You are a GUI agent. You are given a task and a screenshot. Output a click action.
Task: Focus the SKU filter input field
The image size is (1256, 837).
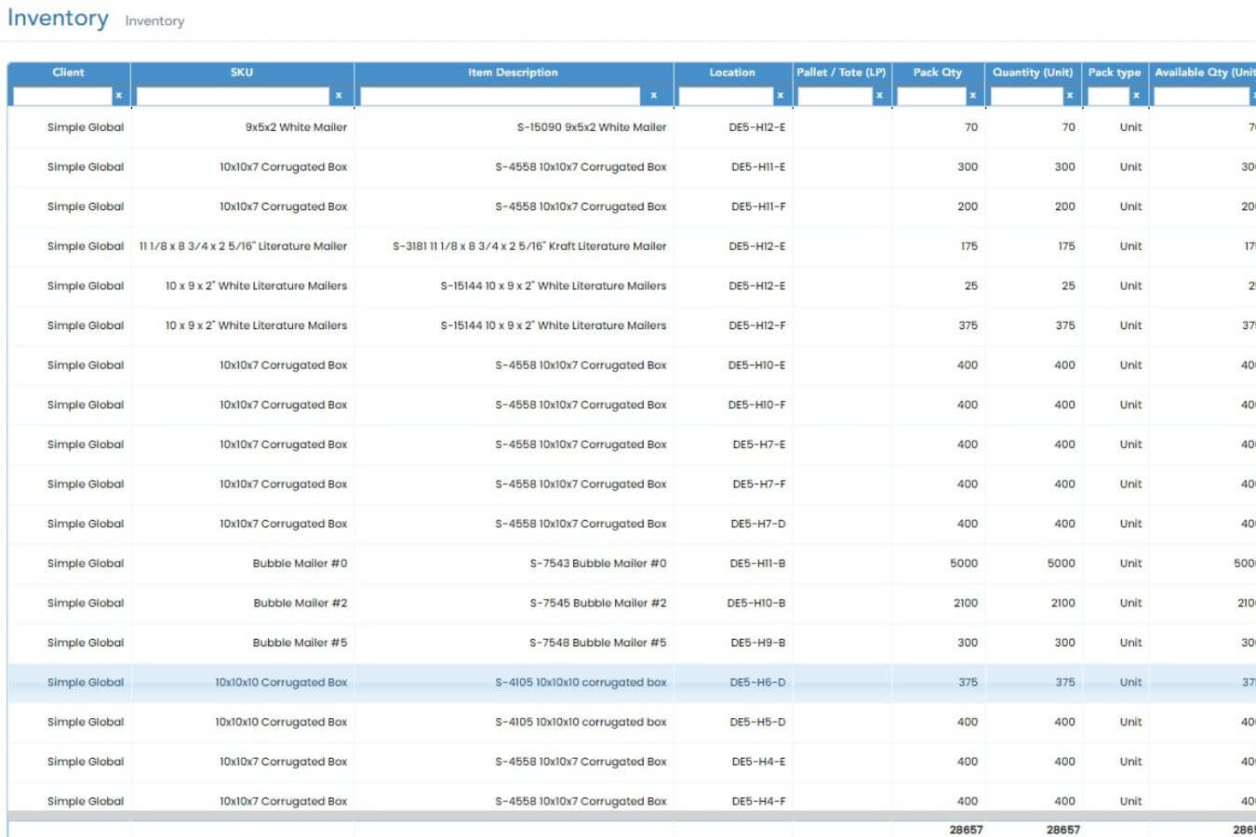[x=233, y=95]
